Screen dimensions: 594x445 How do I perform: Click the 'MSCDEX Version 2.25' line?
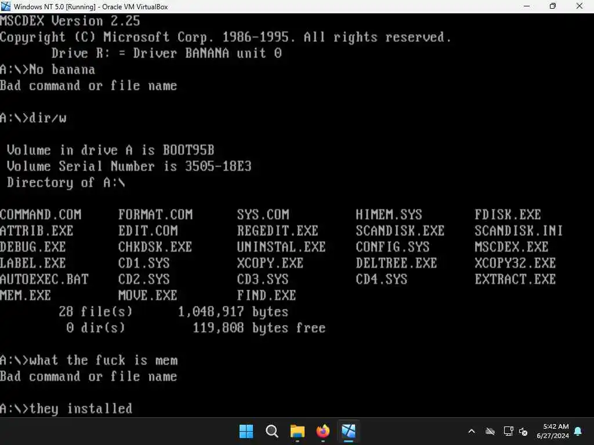tap(70, 21)
